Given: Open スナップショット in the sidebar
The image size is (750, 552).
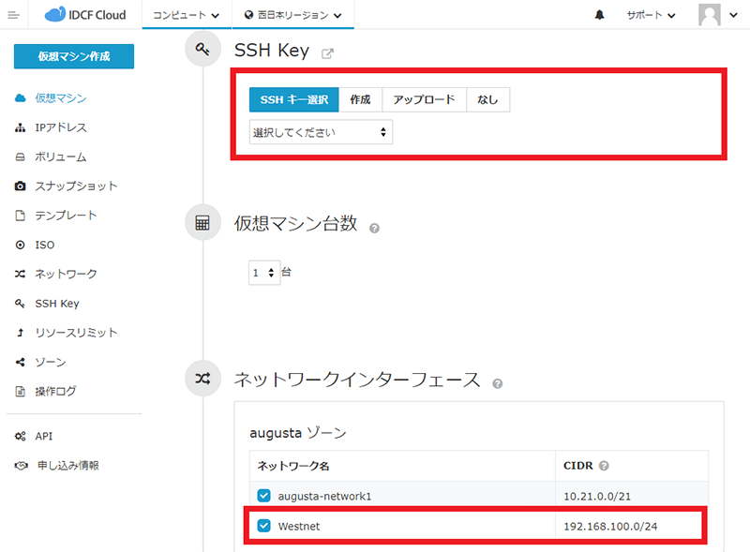Looking at the screenshot, I should click(76, 186).
